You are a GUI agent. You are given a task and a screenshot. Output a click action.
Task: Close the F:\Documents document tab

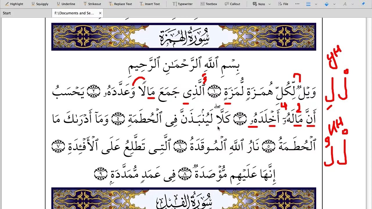[100, 13]
